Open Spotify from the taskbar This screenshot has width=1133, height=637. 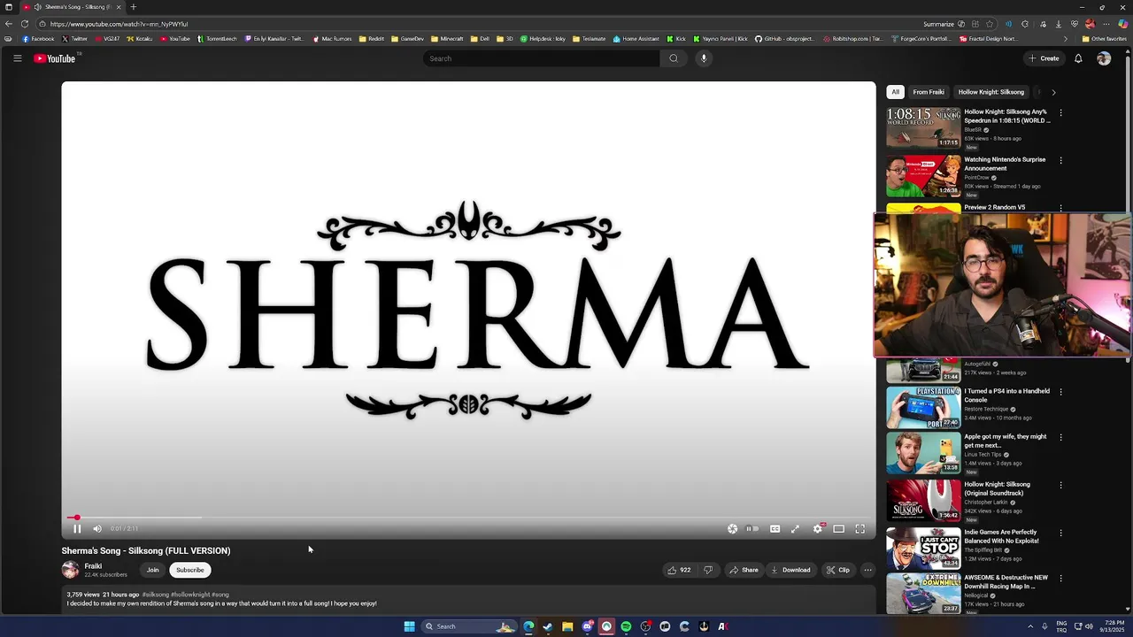(x=626, y=626)
